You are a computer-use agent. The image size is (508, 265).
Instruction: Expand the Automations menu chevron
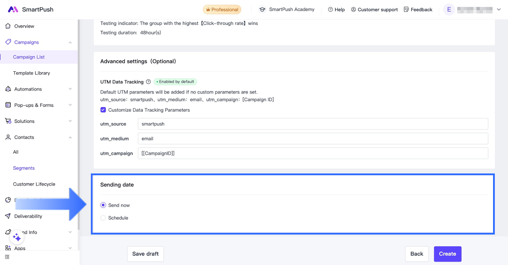tap(70, 89)
